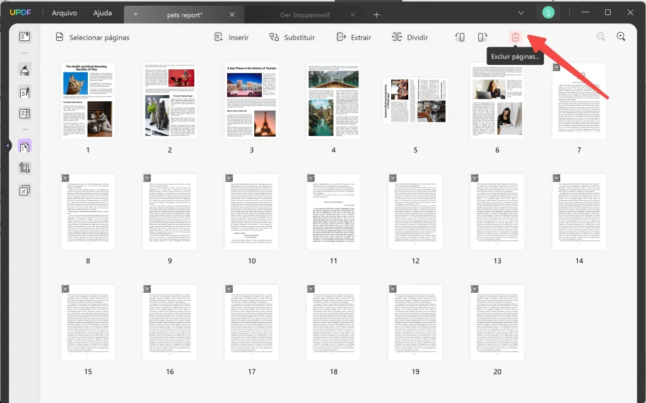Zoom out with the magnifier minus icon

point(600,37)
